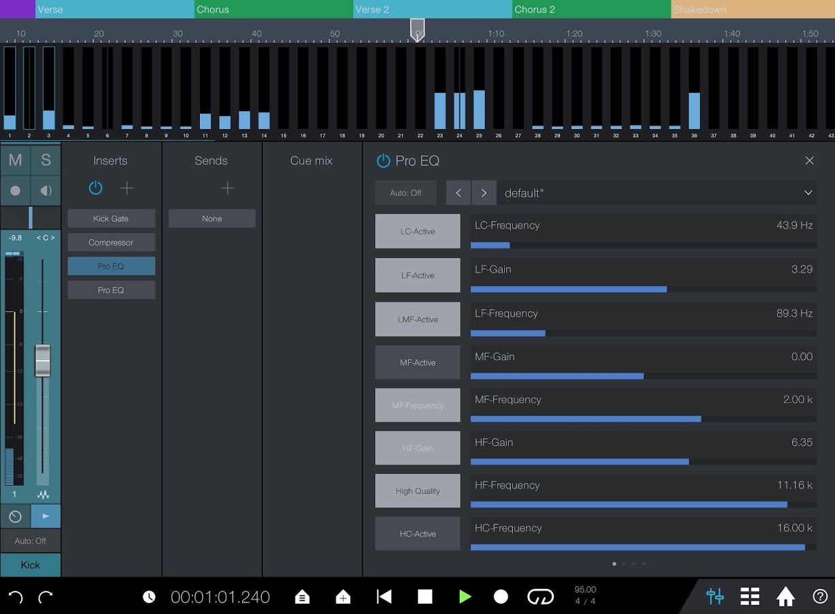Arm Record in the transport bar
Image resolution: width=835 pixels, height=614 pixels.
point(501,596)
